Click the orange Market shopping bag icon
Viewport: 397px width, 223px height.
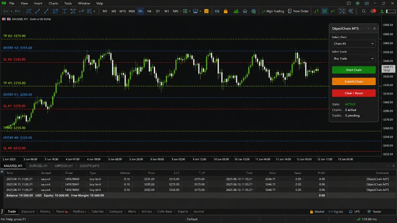click(226, 11)
